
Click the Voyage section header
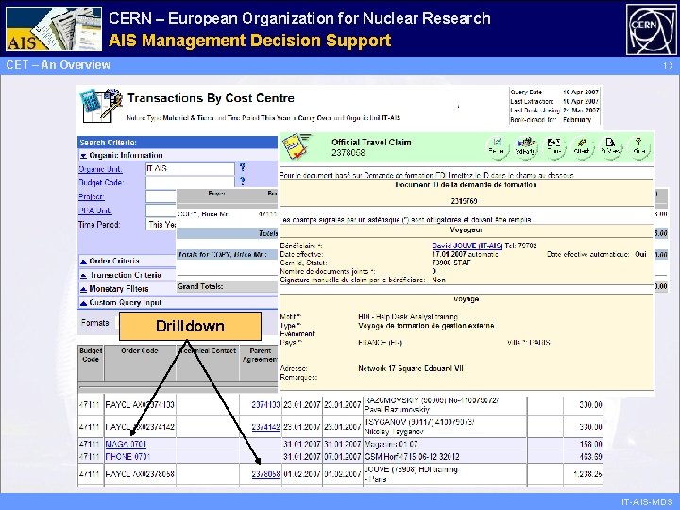[466, 299]
